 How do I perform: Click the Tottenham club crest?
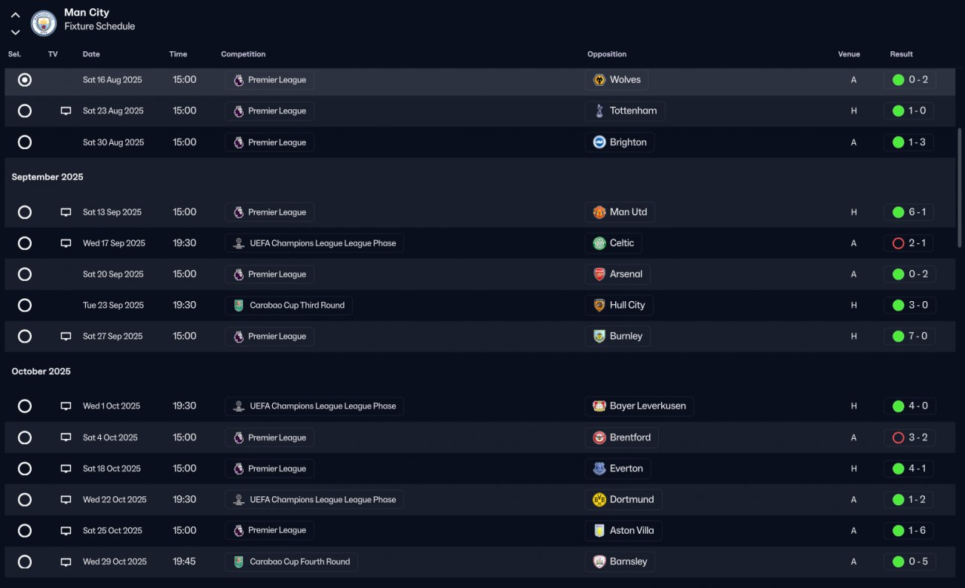click(x=599, y=111)
